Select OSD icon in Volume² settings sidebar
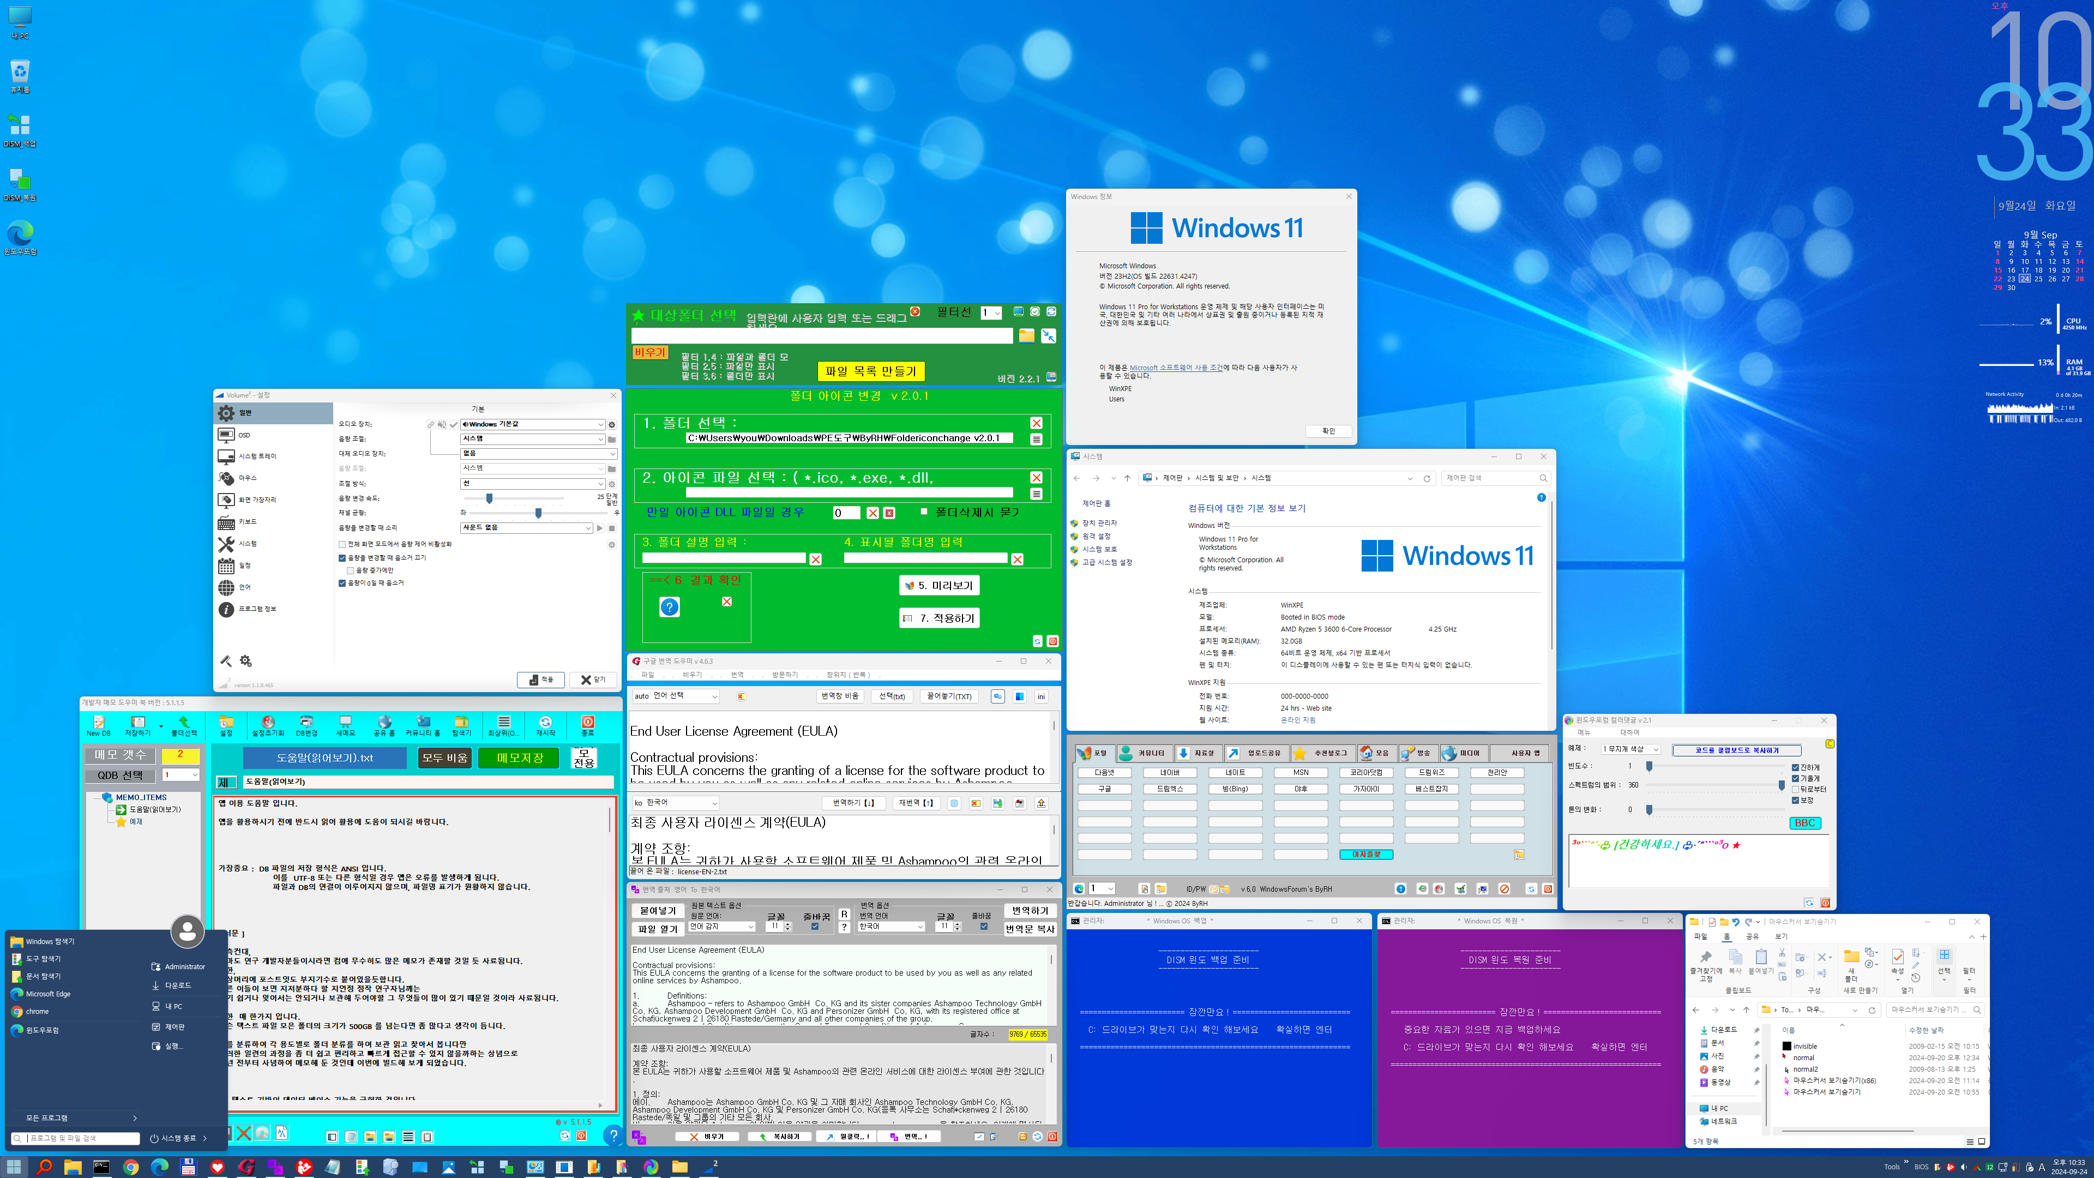 226,435
